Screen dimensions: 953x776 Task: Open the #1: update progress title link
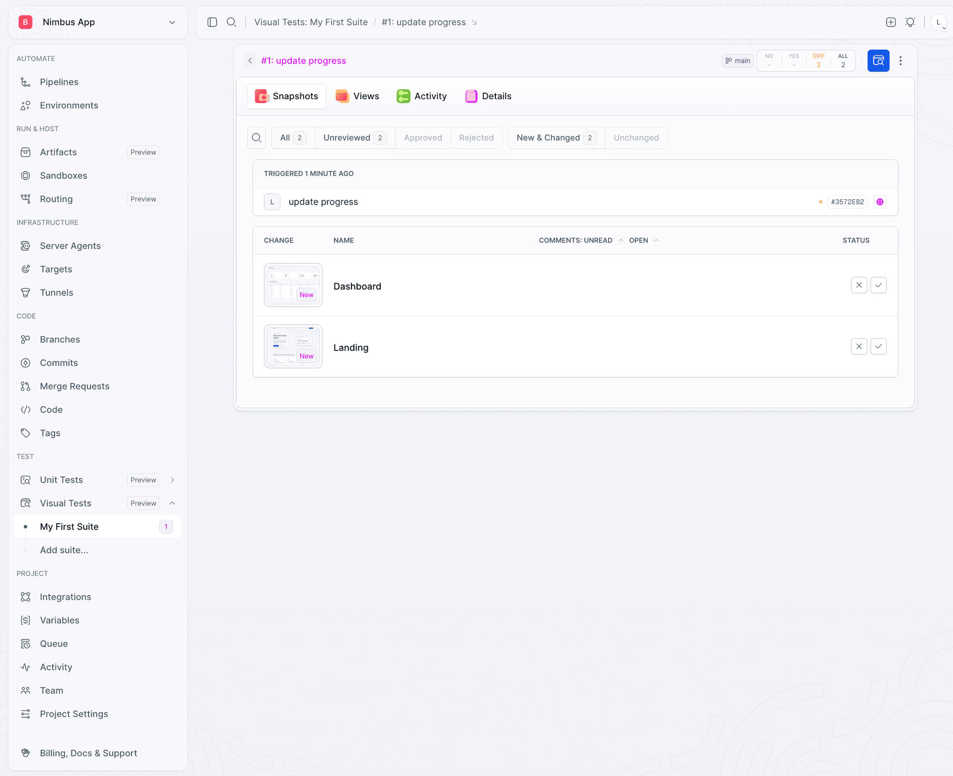click(x=304, y=60)
